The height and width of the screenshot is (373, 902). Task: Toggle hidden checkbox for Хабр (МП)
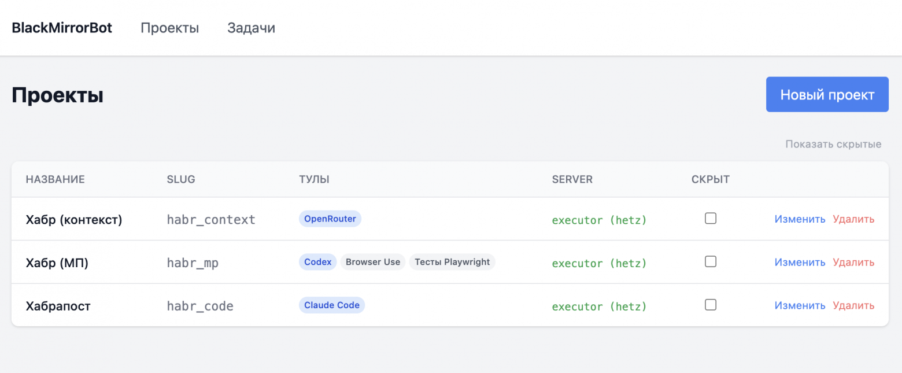click(x=711, y=261)
